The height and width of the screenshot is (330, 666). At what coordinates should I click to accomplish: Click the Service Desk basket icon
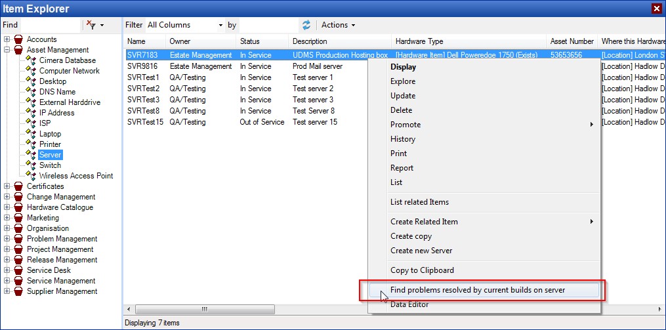click(x=18, y=270)
